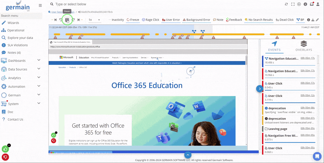The width and height of the screenshot is (324, 163).
Task: Select the User Click 0.545 s event
Action: pos(289,85)
